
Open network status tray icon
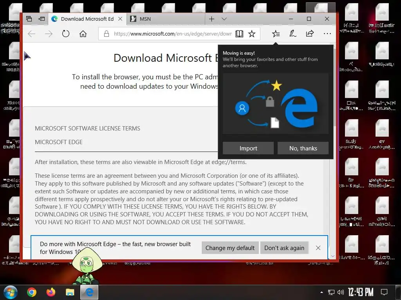coord(331,292)
